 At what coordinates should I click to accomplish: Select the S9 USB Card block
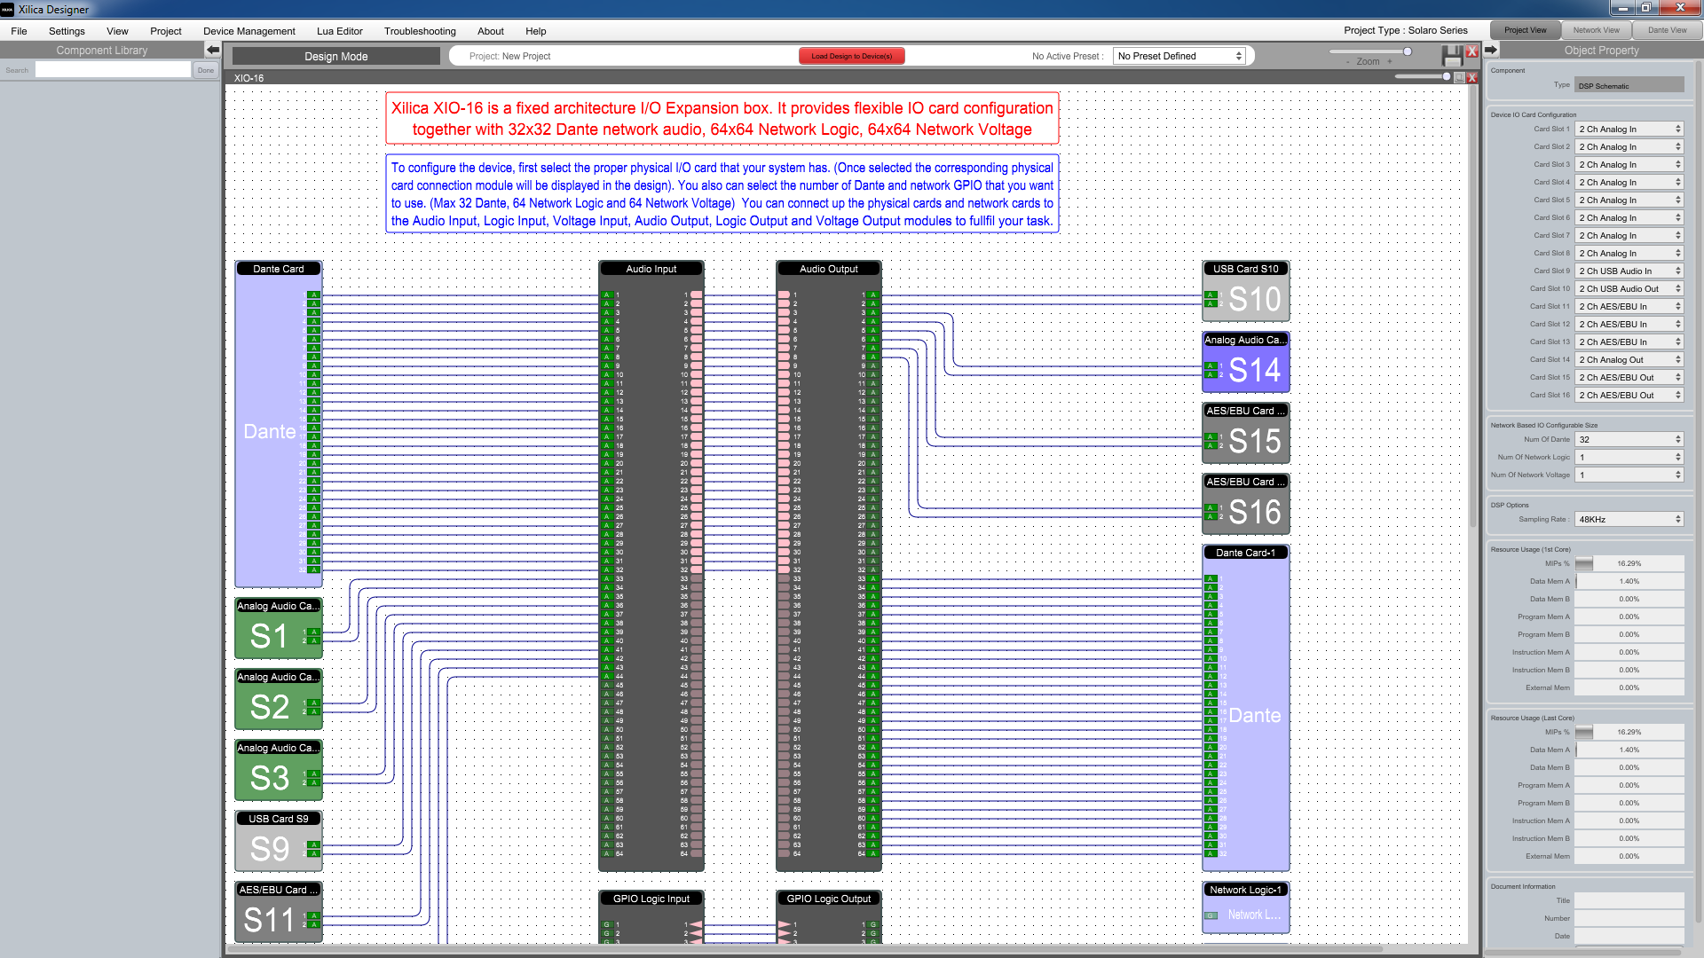270,849
